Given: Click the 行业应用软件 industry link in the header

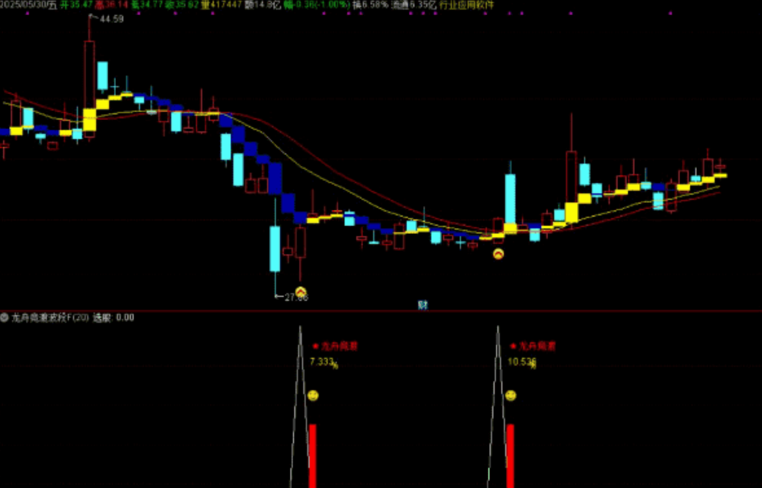Looking at the screenshot, I should point(466,5).
